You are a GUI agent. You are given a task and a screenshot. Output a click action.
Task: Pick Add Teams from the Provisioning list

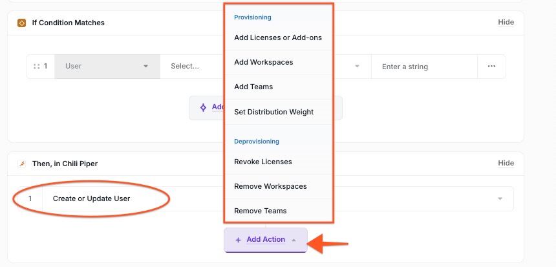click(x=253, y=87)
